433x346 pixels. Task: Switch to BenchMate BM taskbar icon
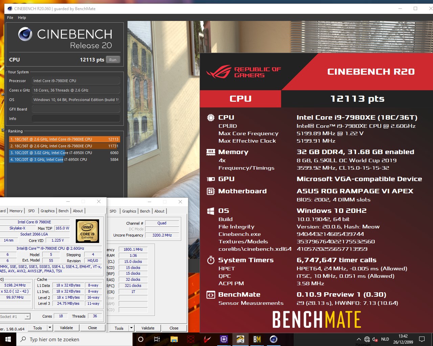click(257, 339)
